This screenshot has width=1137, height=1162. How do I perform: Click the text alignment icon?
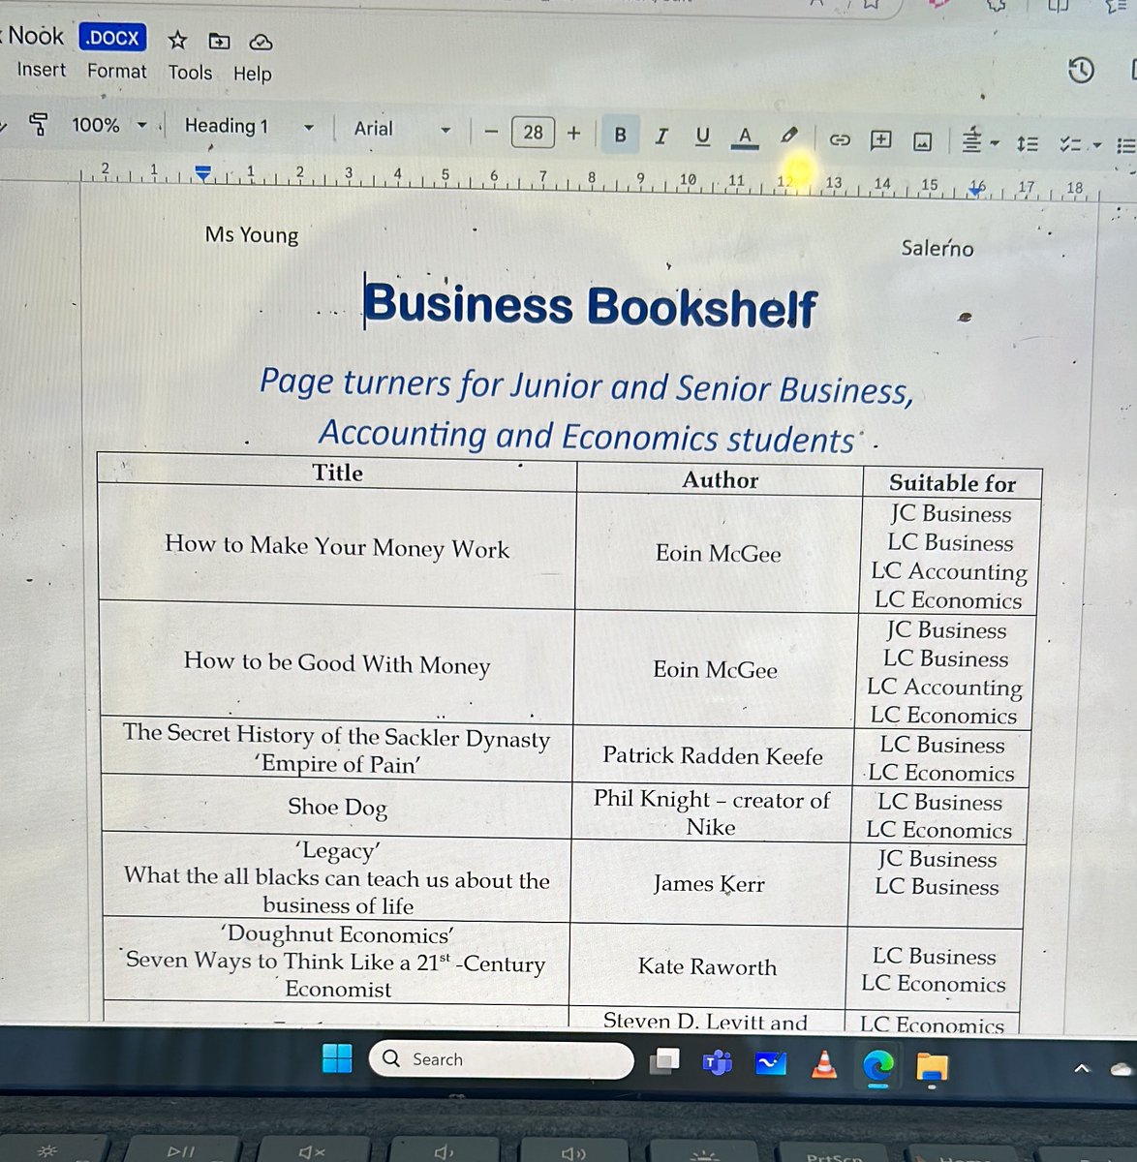972,141
